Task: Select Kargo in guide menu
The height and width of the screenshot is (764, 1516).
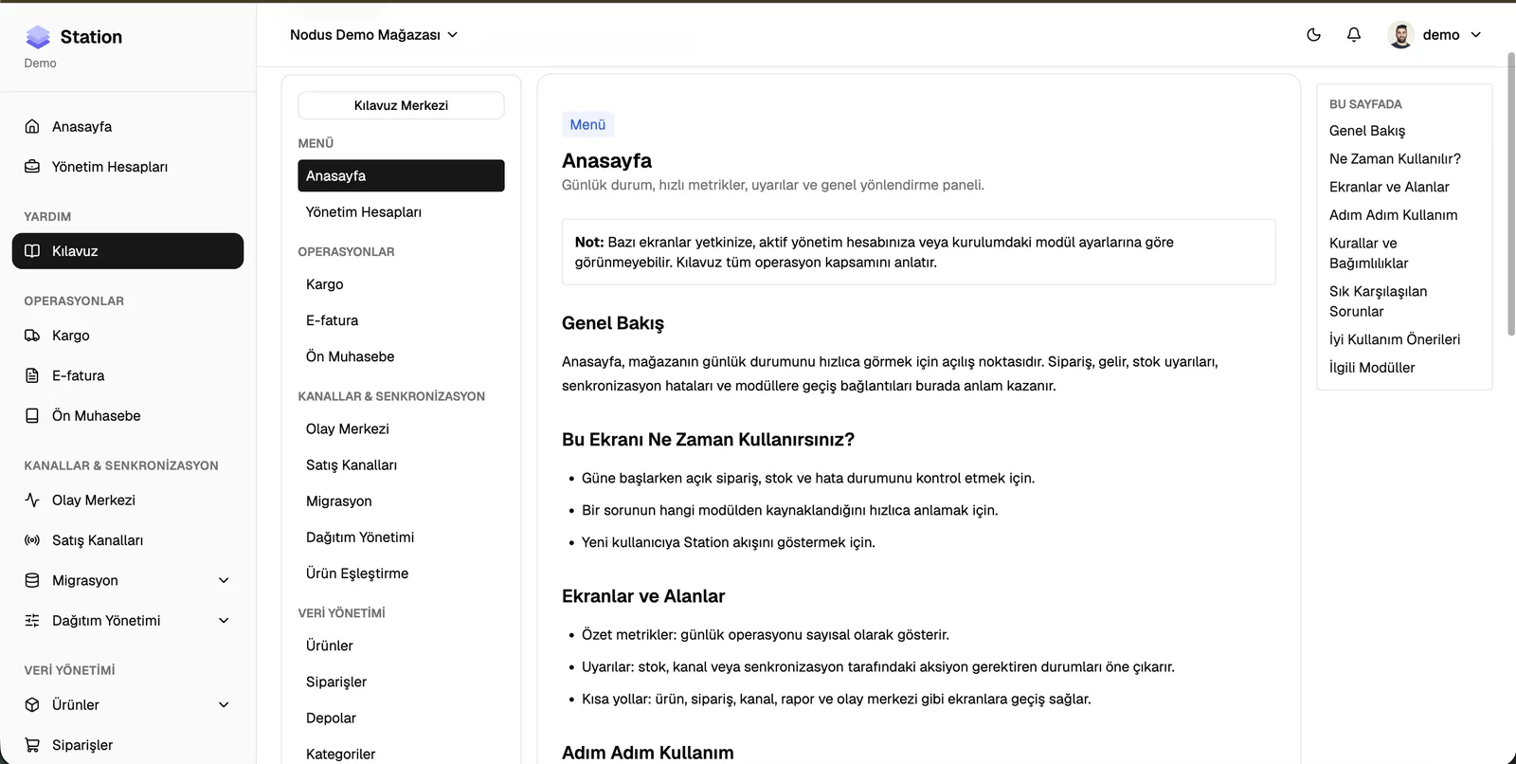Action: [401, 284]
